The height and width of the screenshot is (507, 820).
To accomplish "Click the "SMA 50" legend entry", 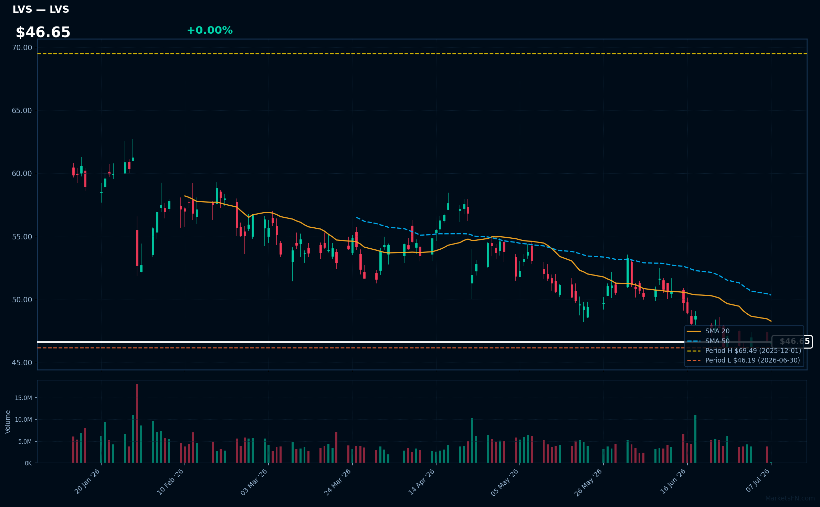I will tap(708, 341).
